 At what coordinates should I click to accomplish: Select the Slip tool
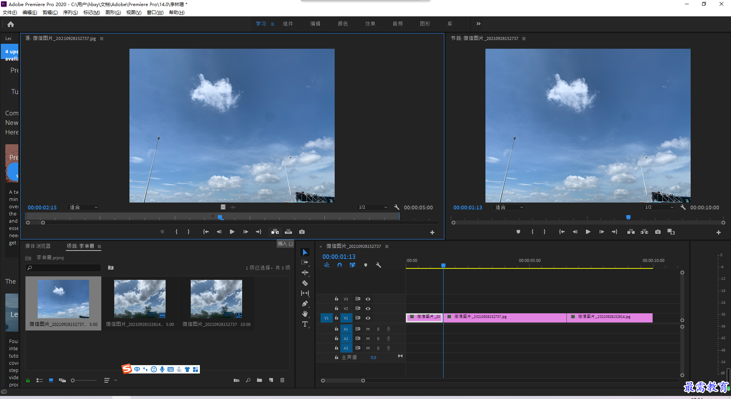[x=305, y=293]
